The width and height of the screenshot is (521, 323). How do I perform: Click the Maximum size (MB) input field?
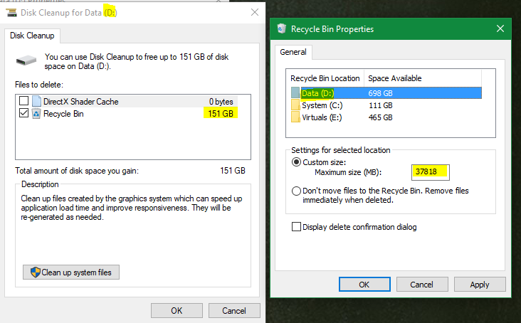(x=431, y=172)
